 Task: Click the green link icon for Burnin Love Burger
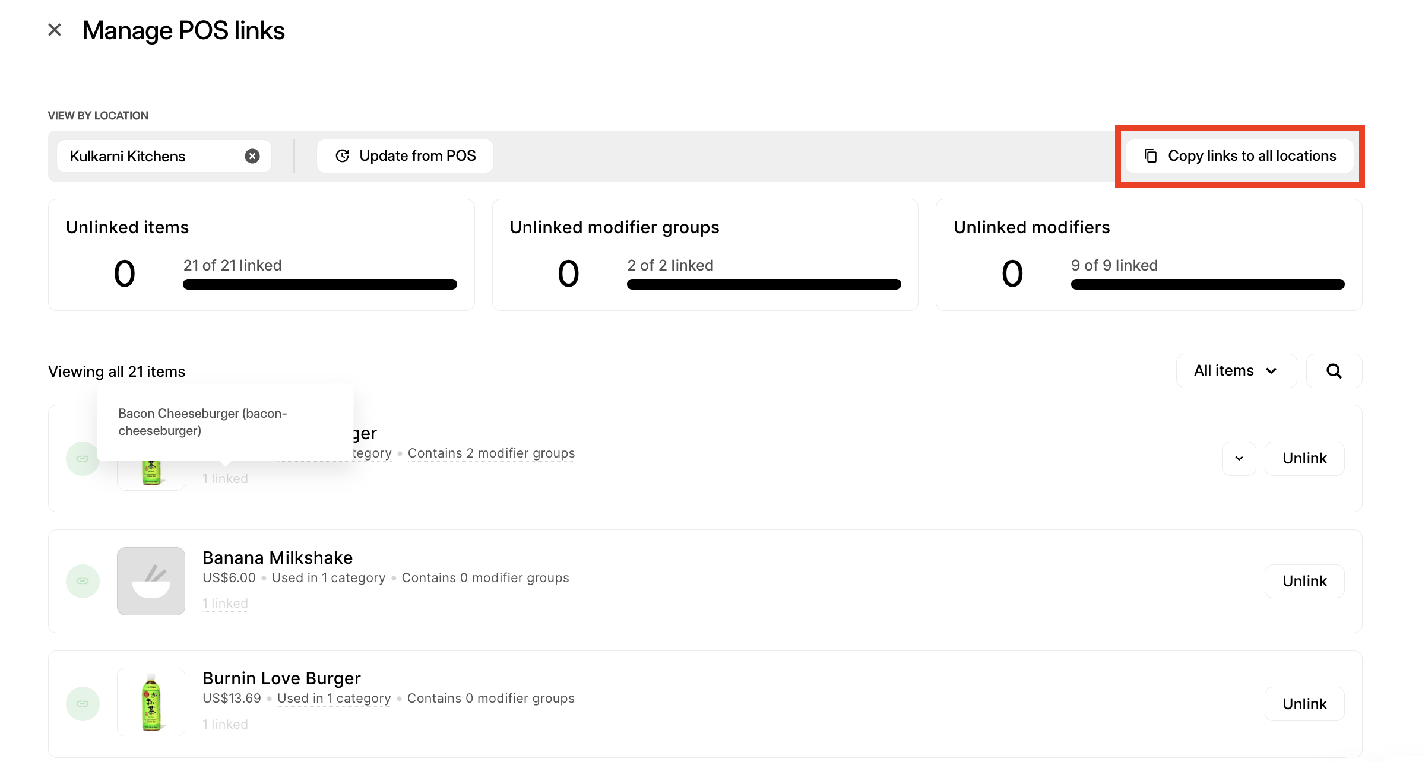[x=83, y=704]
